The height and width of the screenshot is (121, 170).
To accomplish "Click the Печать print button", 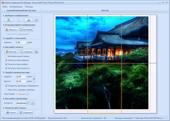I will [11, 112].
